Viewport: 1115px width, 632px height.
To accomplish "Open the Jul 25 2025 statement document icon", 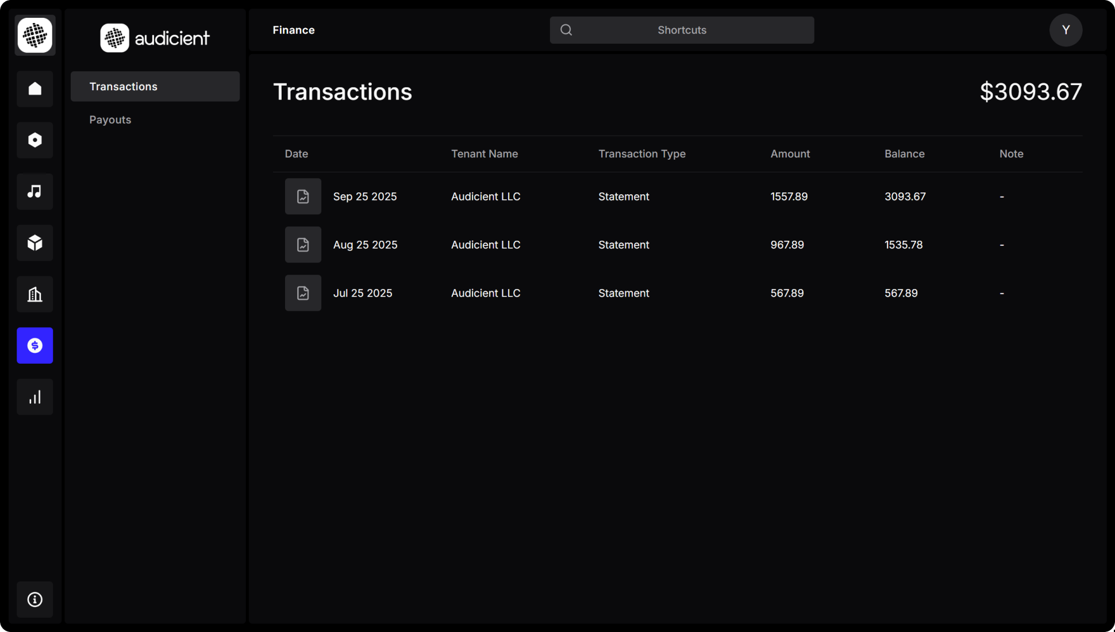I will 303,292.
